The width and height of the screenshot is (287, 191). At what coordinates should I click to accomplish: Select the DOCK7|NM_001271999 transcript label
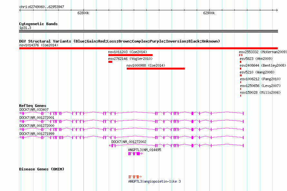37,134
